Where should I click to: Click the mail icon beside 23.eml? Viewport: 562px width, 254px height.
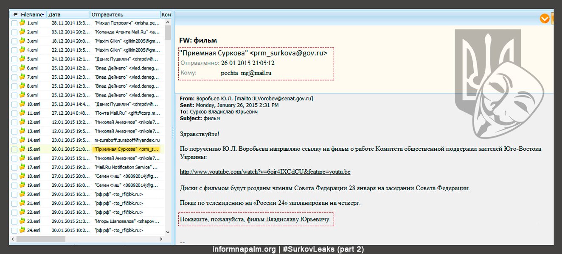pyautogui.click(x=22, y=221)
